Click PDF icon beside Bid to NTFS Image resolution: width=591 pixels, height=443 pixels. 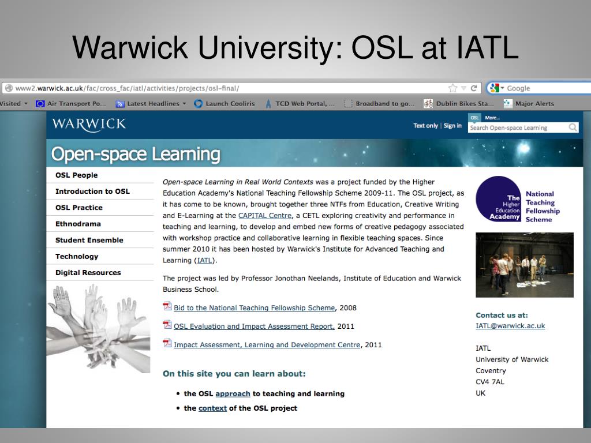(x=167, y=306)
